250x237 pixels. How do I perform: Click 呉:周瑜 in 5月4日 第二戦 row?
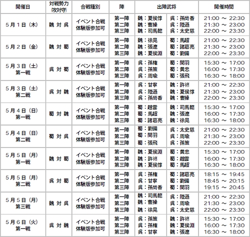[x=179, y=136]
